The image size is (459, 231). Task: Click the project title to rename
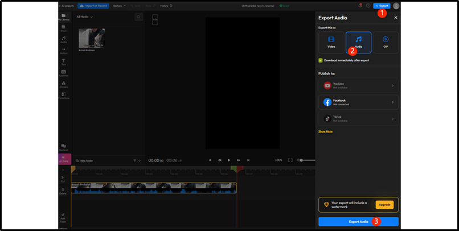[x=258, y=6]
